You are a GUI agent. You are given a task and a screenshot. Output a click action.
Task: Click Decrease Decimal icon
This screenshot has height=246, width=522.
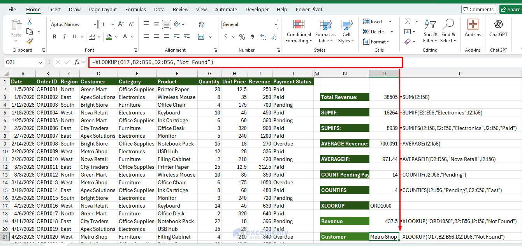pyautogui.click(x=273, y=37)
